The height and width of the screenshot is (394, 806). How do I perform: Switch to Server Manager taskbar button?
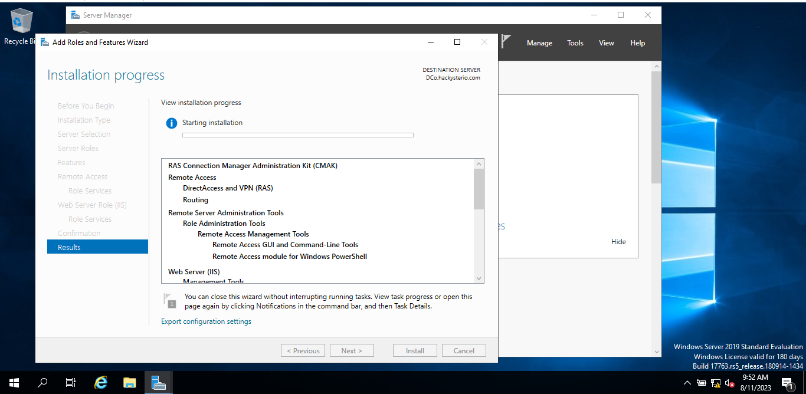[158, 383]
